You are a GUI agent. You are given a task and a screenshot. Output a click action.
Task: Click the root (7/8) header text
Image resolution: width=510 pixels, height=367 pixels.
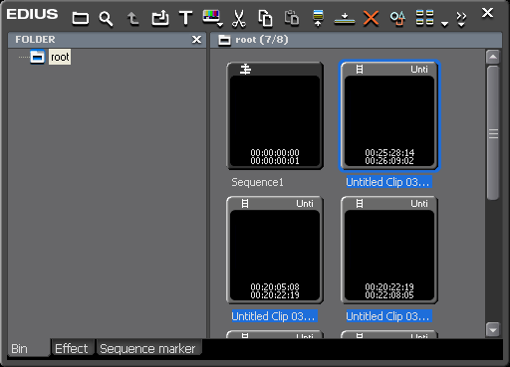262,40
